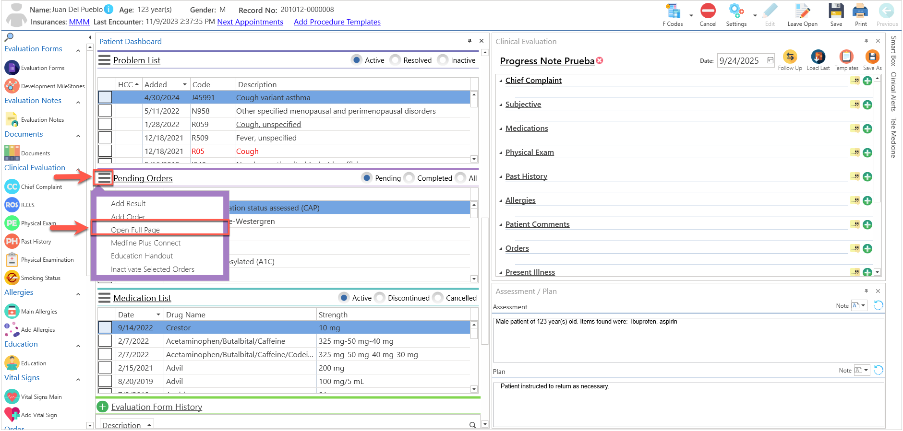The height and width of the screenshot is (431, 903).
Task: Open the Chief Complaint CC sidebar icon
Action: pyautogui.click(x=12, y=186)
